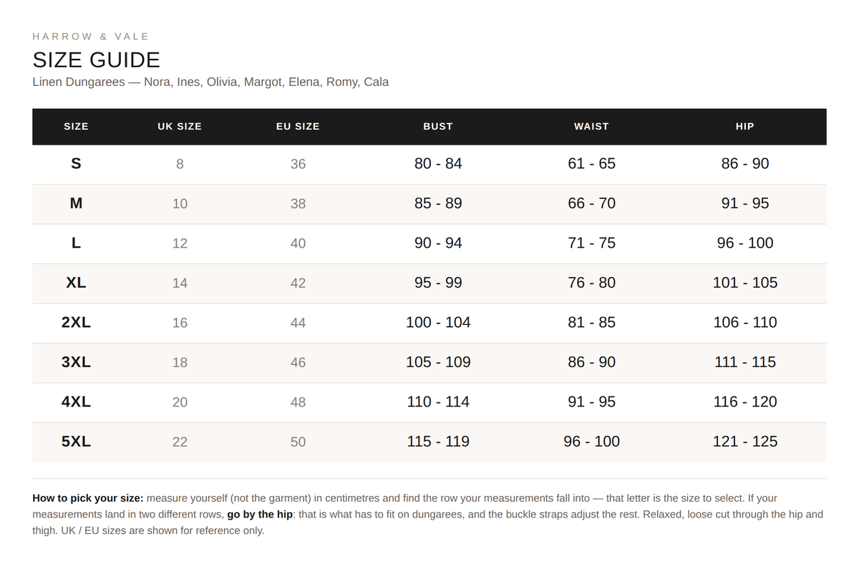Screen dimensions: 859x564
Task: Click the EU SIZE column header
Action: (298, 126)
